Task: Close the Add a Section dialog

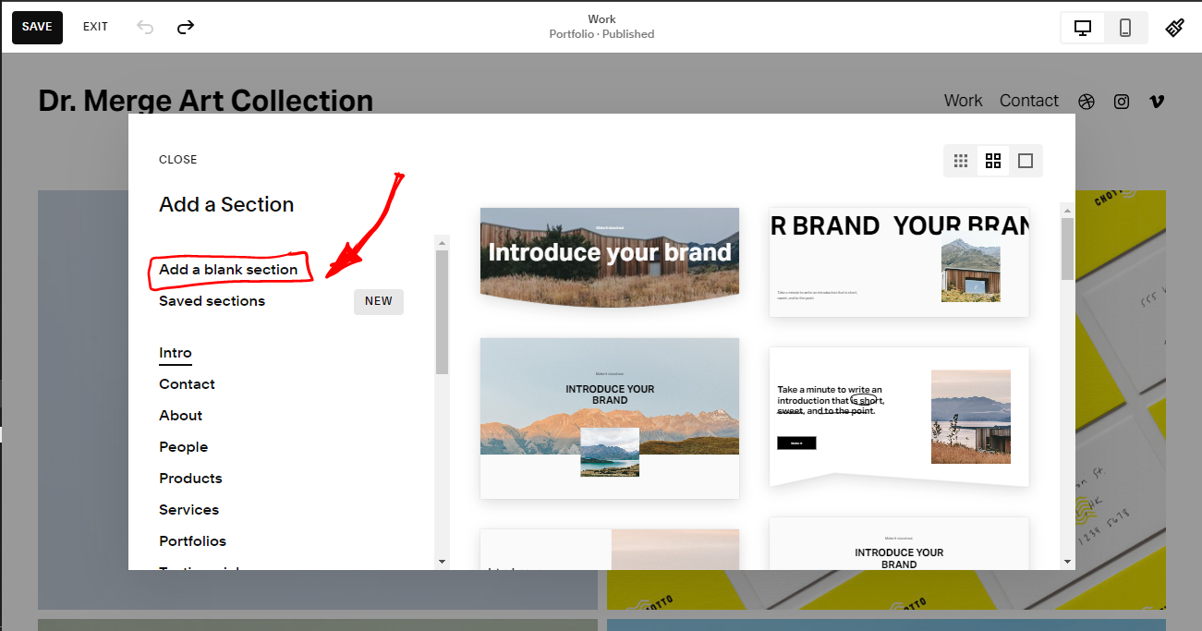Action: 177,160
